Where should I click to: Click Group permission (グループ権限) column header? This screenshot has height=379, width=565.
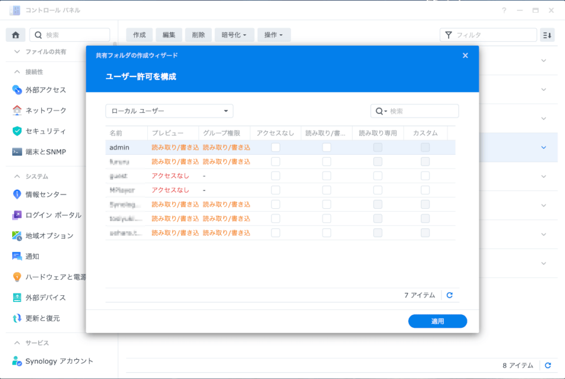pos(225,133)
